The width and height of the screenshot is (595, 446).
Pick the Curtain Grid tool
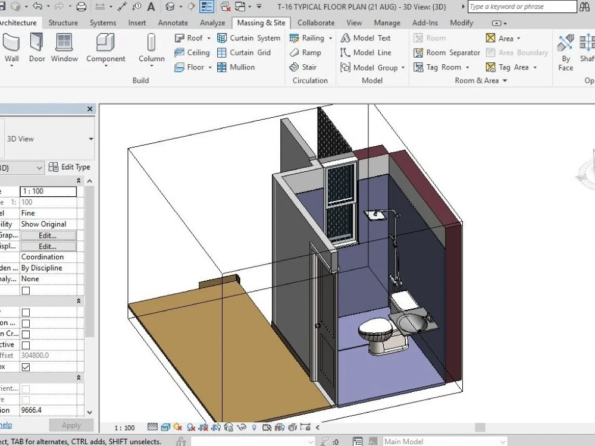pyautogui.click(x=244, y=53)
